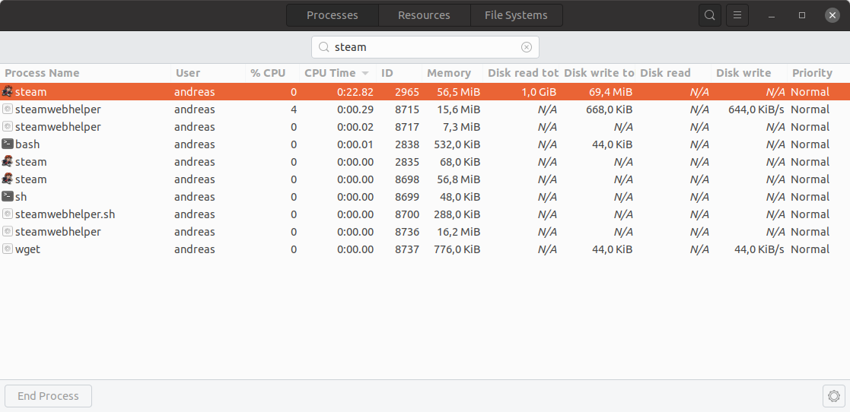Image resolution: width=850 pixels, height=412 pixels.
Task: Select steamwebhelper row with ID 8736
Action: click(x=425, y=231)
